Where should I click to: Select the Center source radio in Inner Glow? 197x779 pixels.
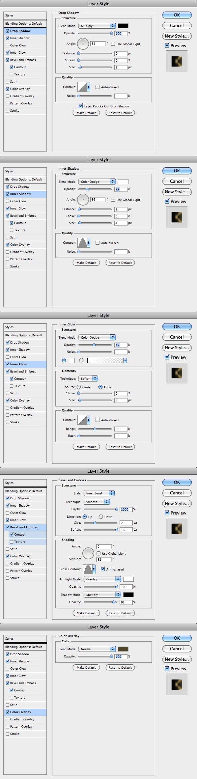(79, 387)
